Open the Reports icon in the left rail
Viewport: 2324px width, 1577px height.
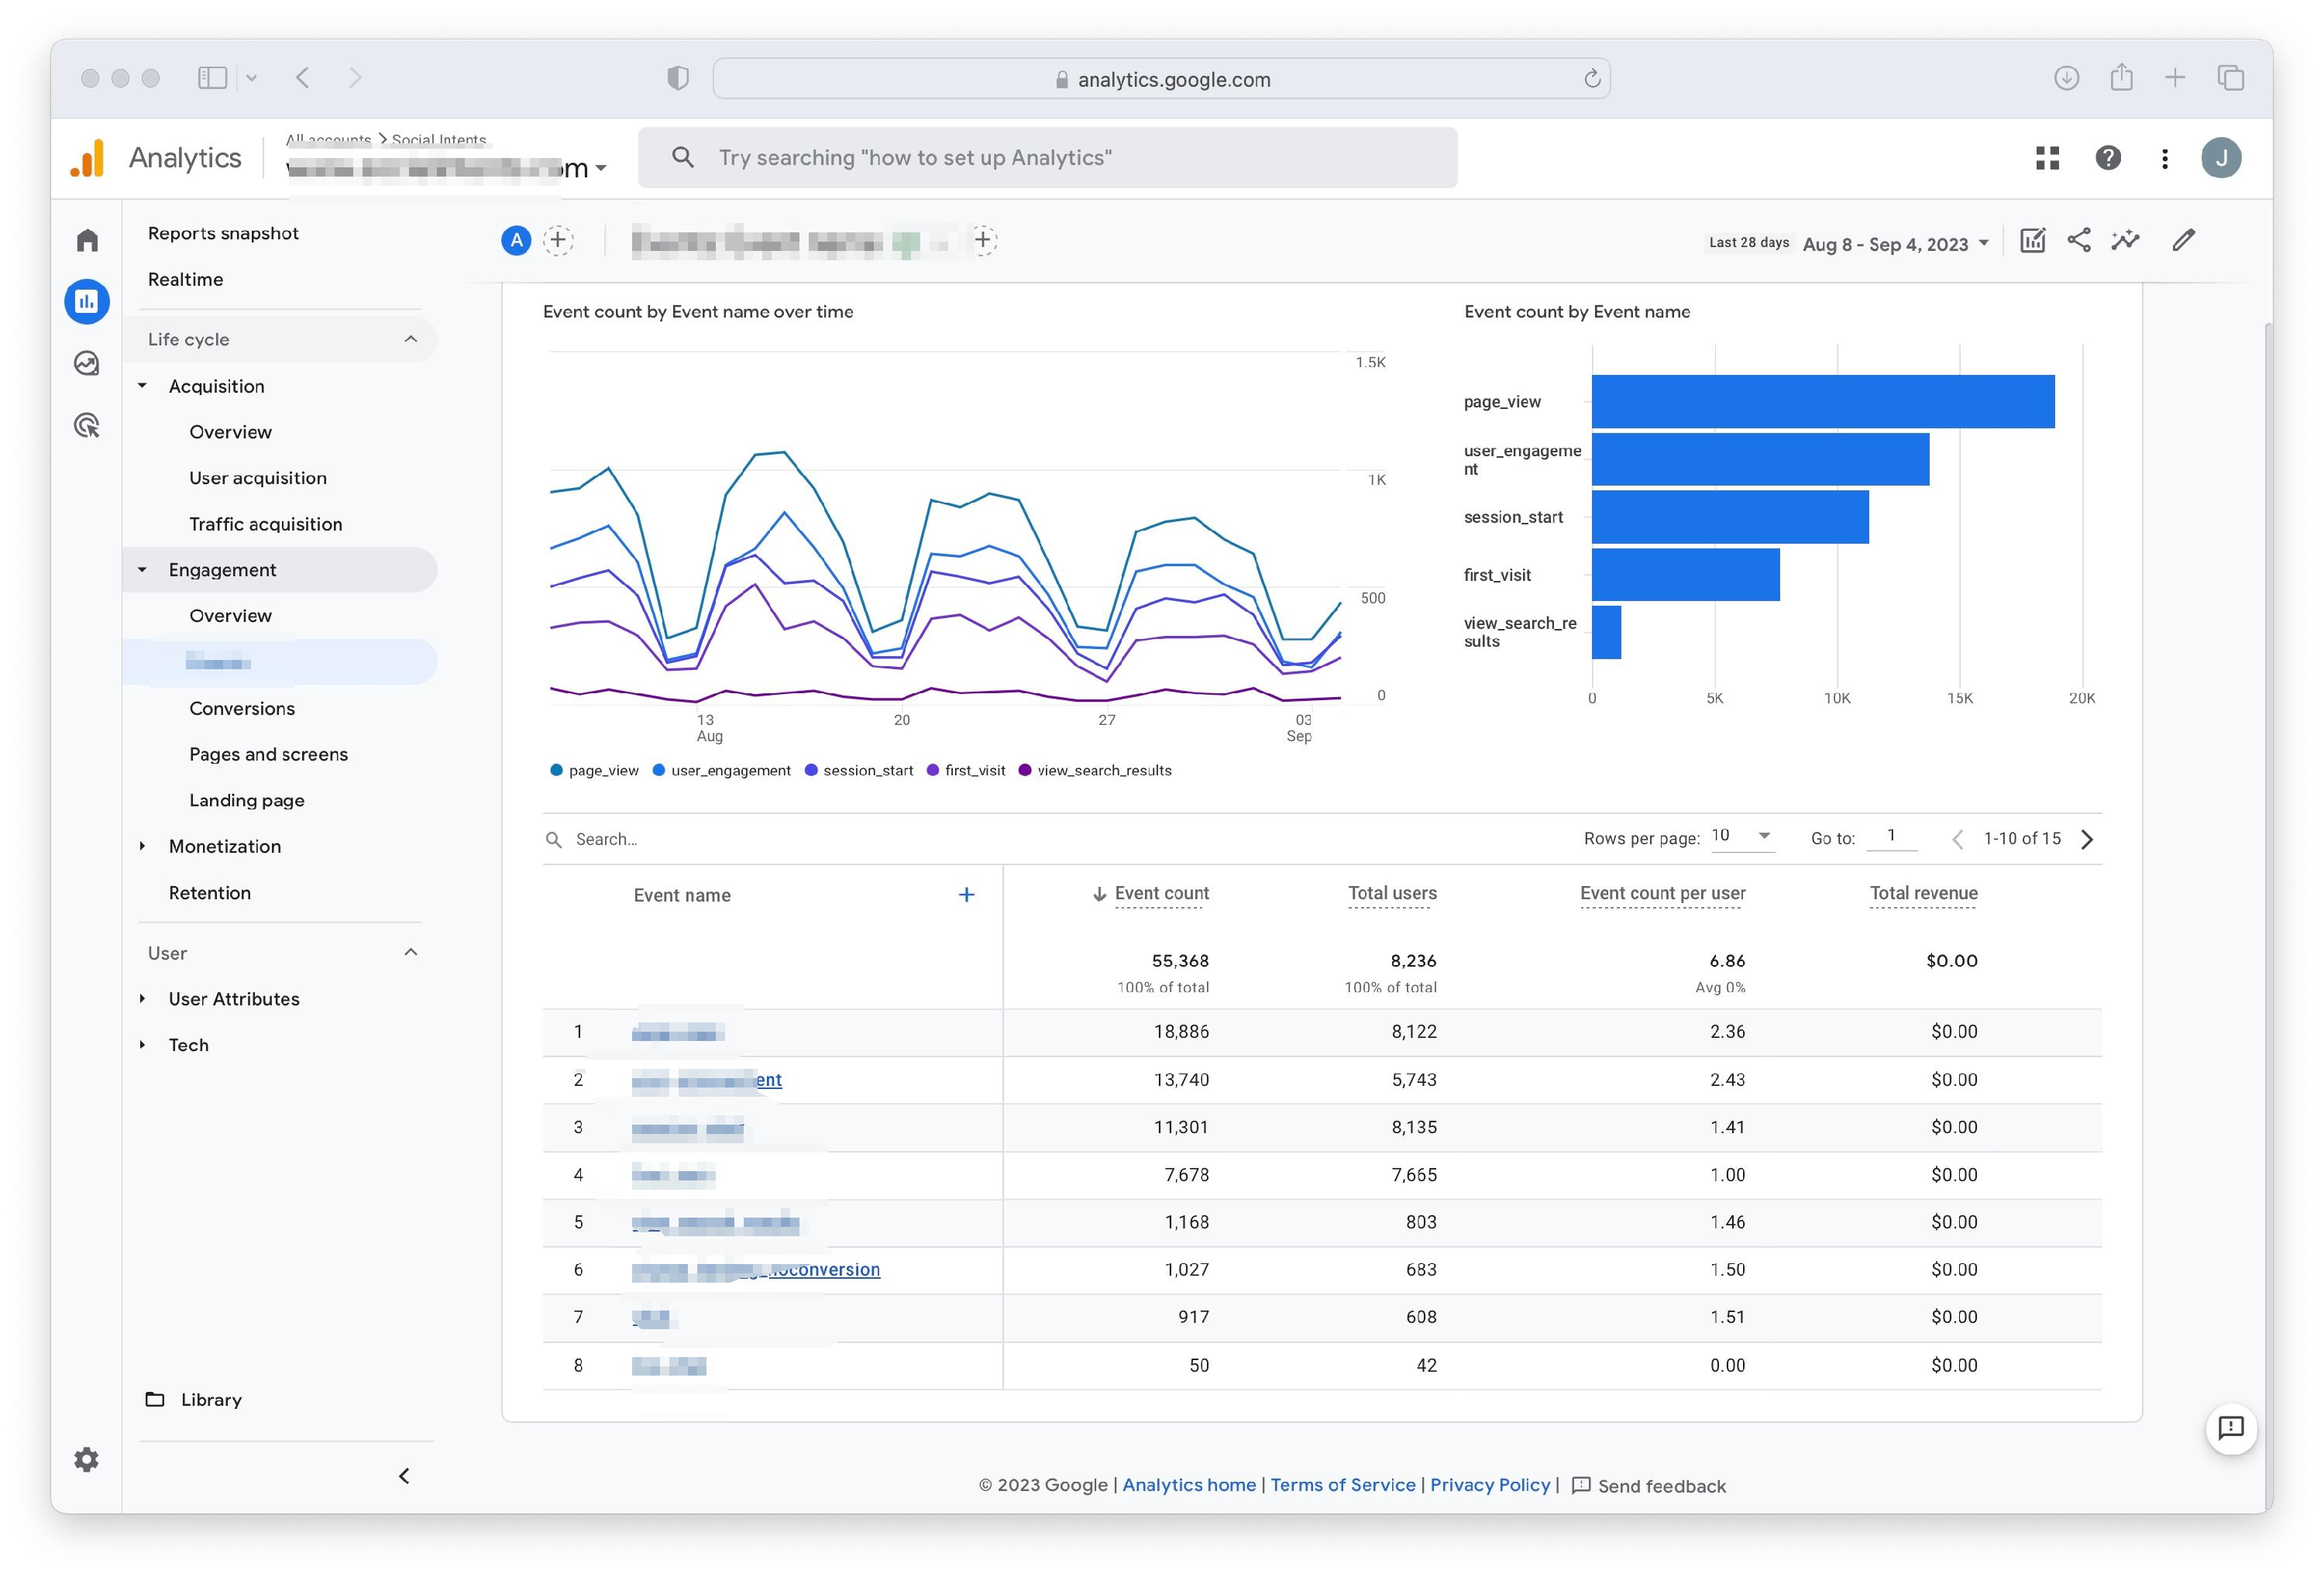pyautogui.click(x=87, y=301)
